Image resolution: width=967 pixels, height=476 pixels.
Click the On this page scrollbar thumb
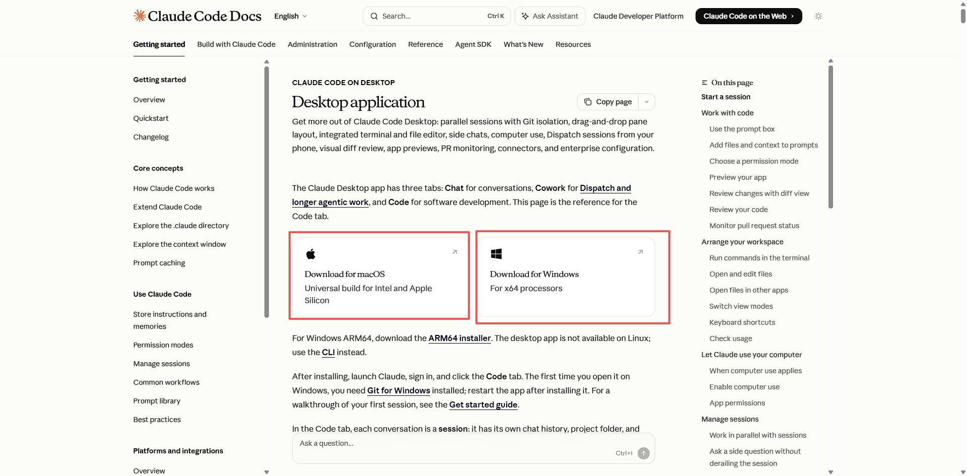pos(831,137)
